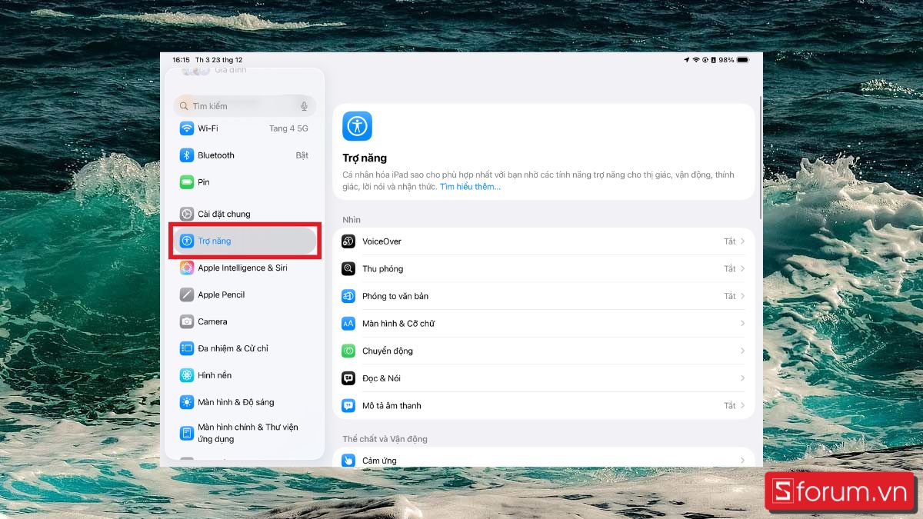Click the Wi-Fi status bar indicator
923x519 pixels.
click(696, 59)
